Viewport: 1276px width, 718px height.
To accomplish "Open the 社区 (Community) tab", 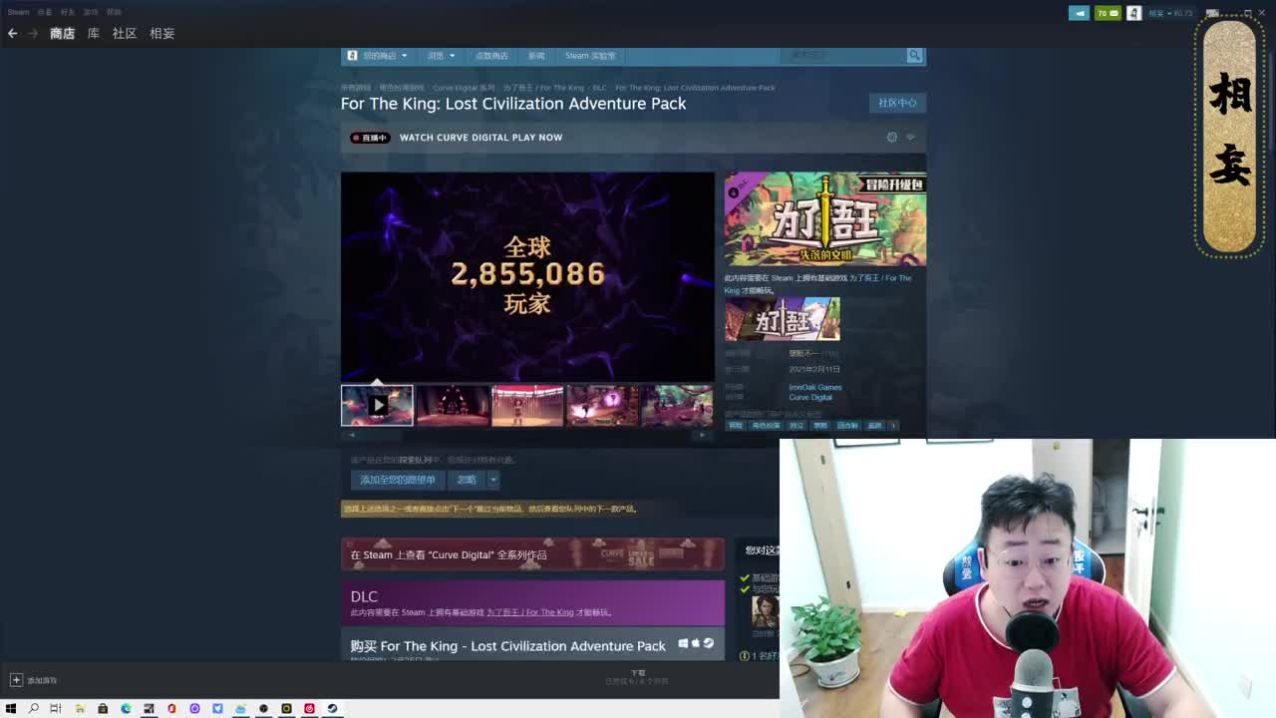I will pyautogui.click(x=125, y=33).
